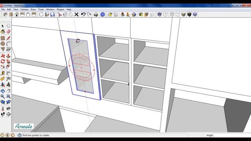Click the Cut scissors icon

coord(59,14)
